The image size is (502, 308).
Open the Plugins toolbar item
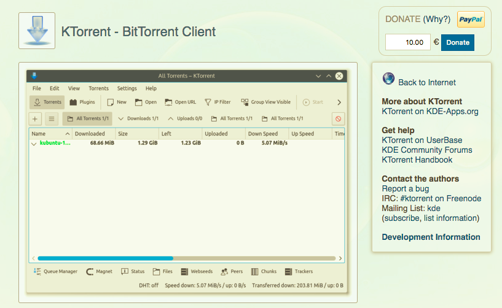tap(82, 102)
